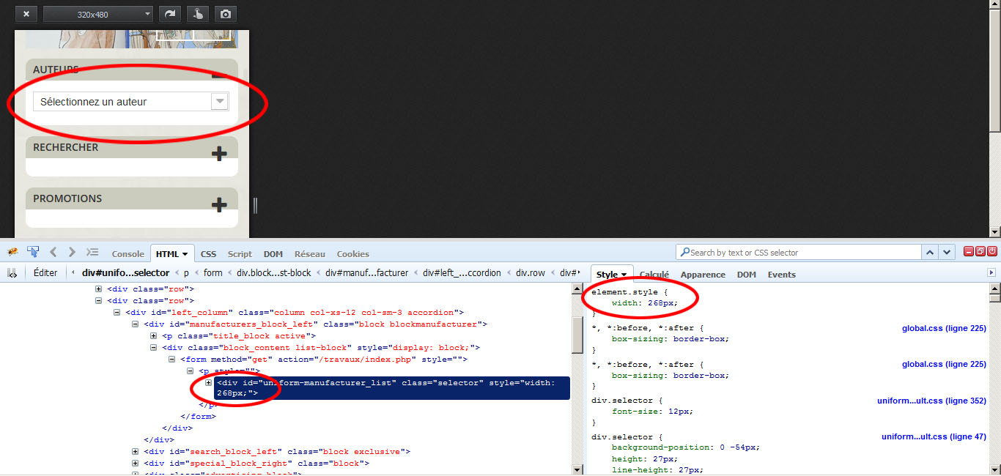Detach Firebug into separate window
1001x476 pixels.
[x=980, y=252]
